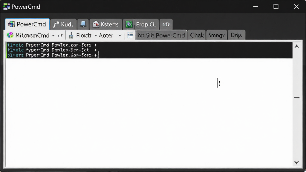The image size is (306, 172).
Task: Switch to the Chak tab
Action: [x=197, y=35]
